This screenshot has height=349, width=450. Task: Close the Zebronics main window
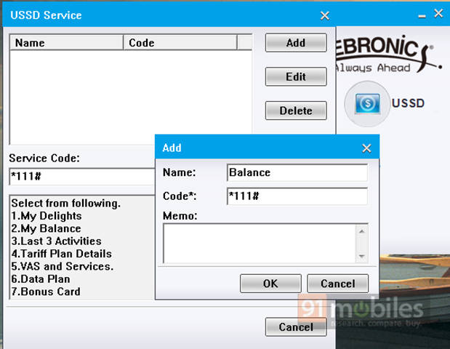click(438, 14)
